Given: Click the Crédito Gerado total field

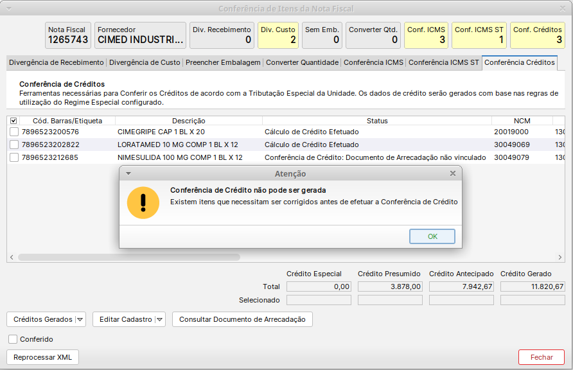Looking at the screenshot, I should coord(532,286).
